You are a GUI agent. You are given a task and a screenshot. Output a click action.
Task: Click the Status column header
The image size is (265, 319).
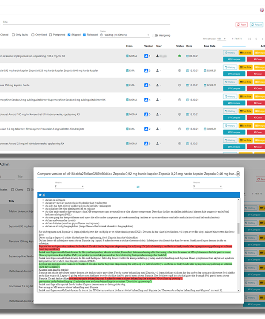coord(180,46)
